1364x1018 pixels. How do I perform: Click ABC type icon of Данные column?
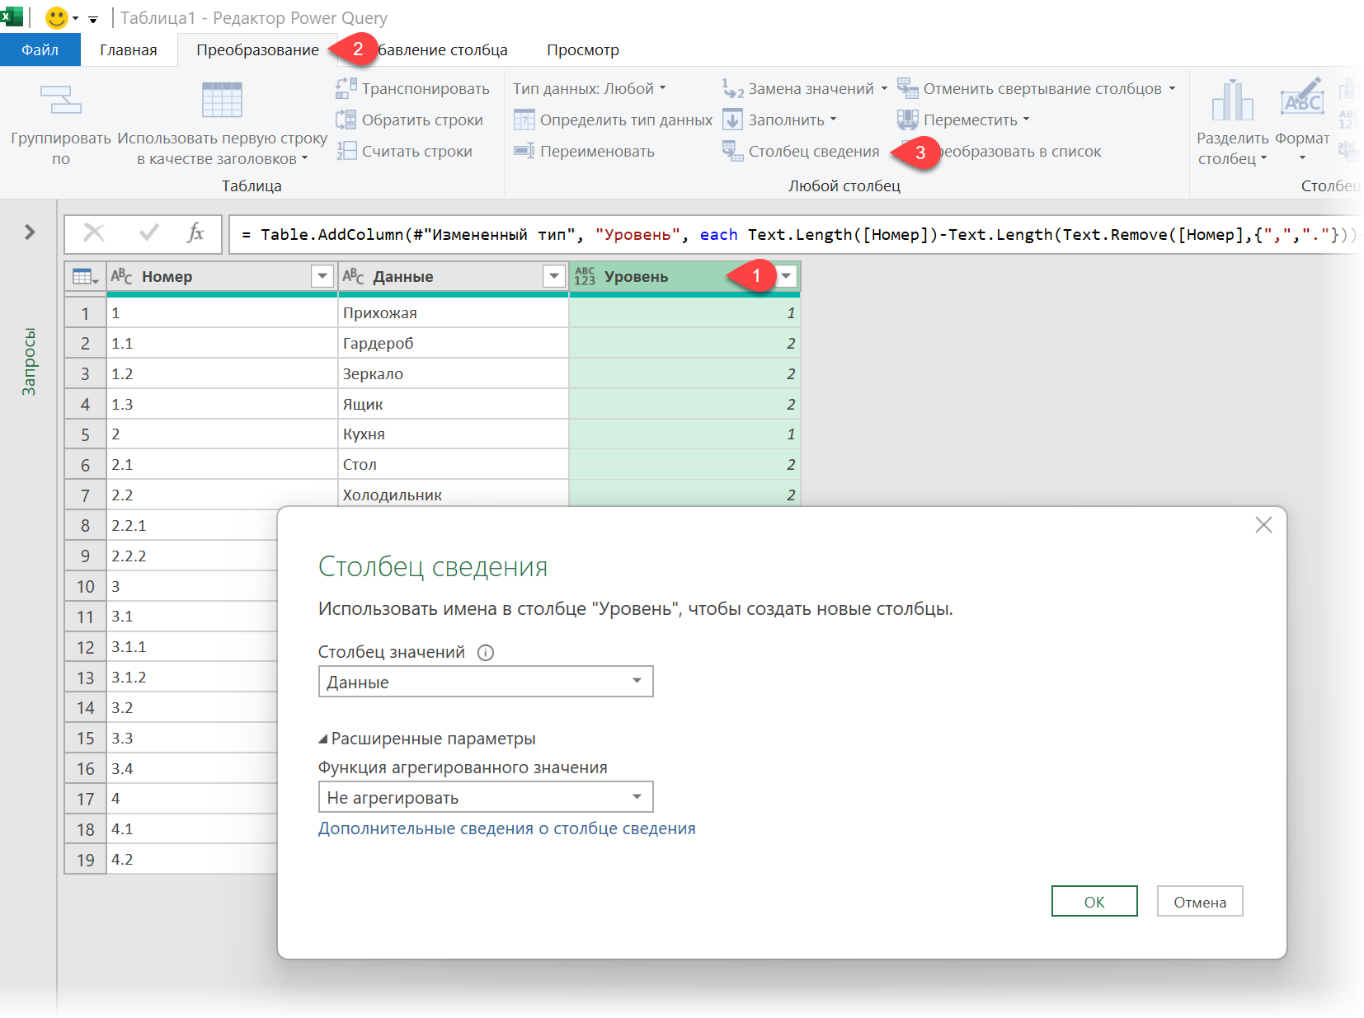[x=353, y=276]
